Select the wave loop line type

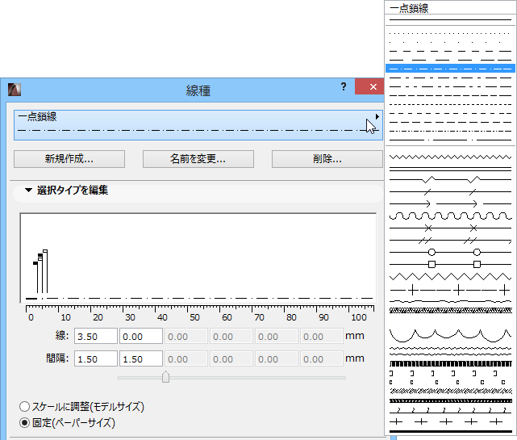point(450,216)
